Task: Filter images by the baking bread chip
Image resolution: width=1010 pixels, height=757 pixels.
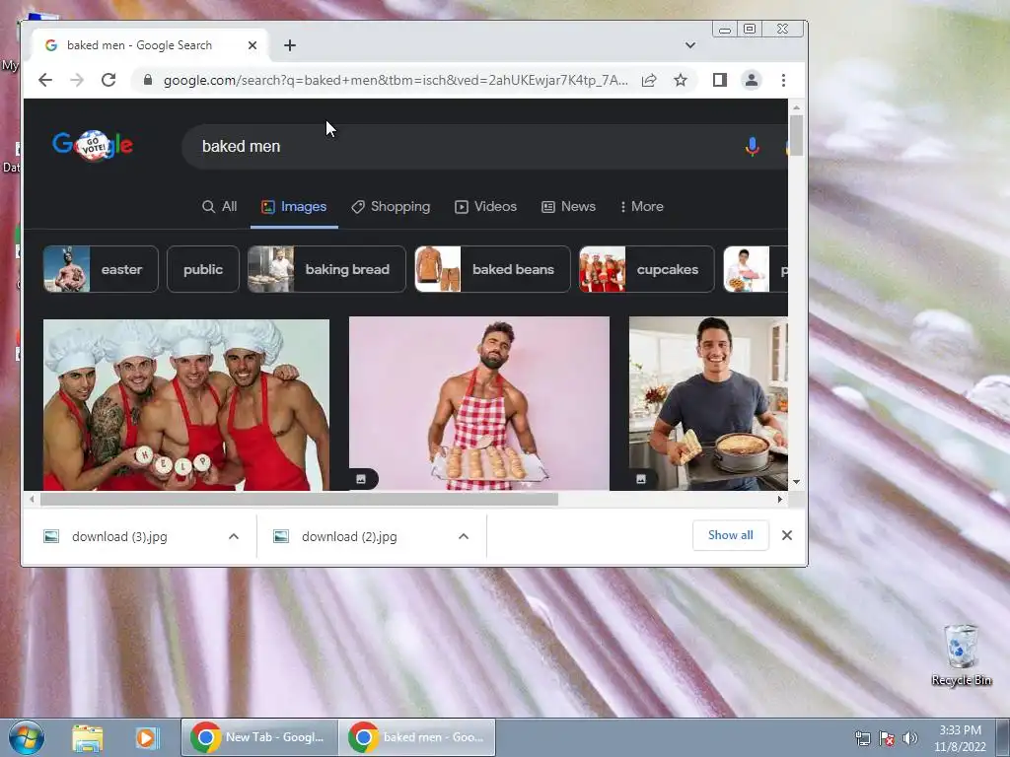Action: pos(326,269)
